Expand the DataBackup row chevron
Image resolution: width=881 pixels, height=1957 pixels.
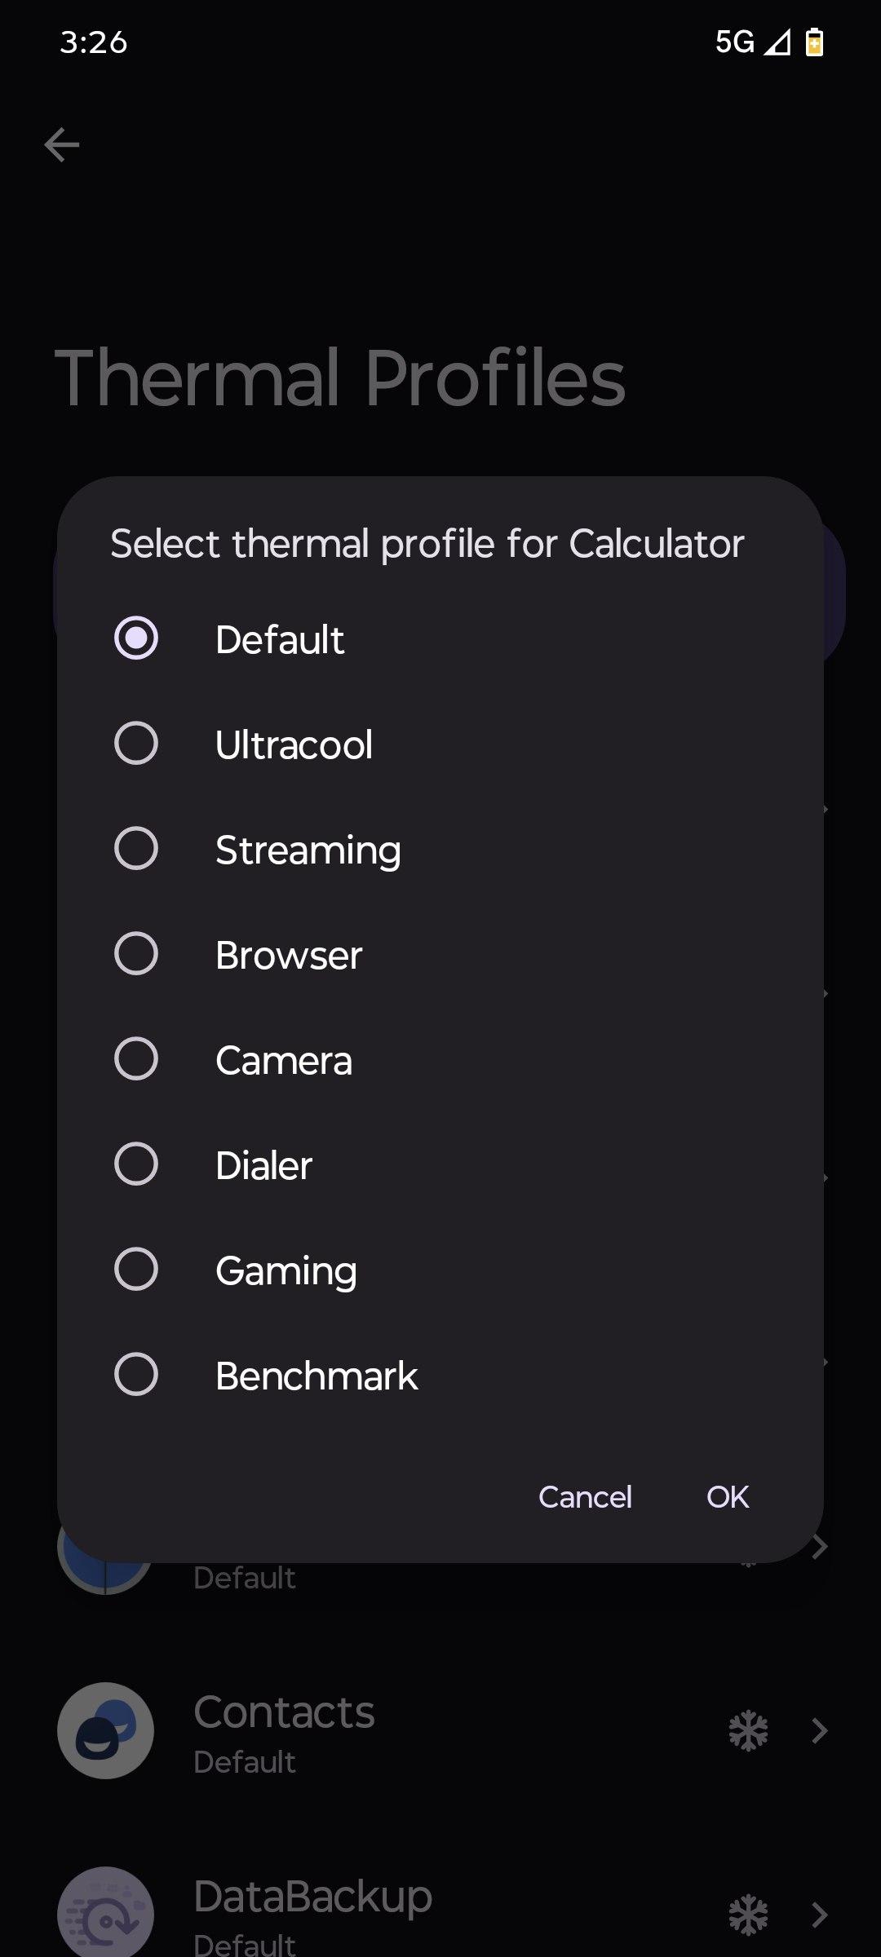pyautogui.click(x=820, y=1914)
